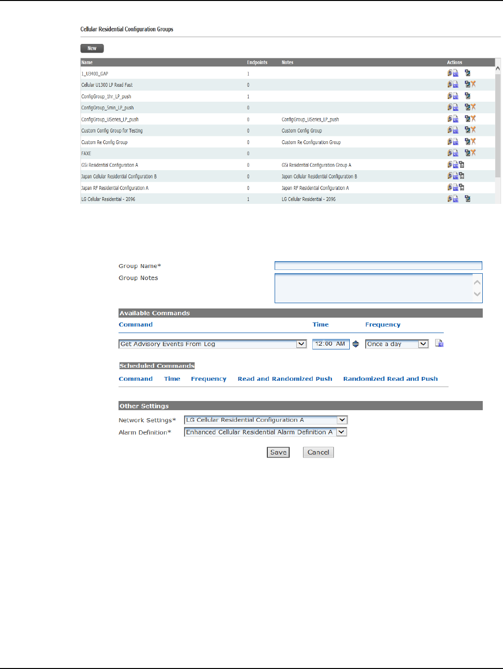Viewport: 503px width, 669px height.
Task: View G5i Residential Configuration A magnifier icon
Action: [450, 164]
